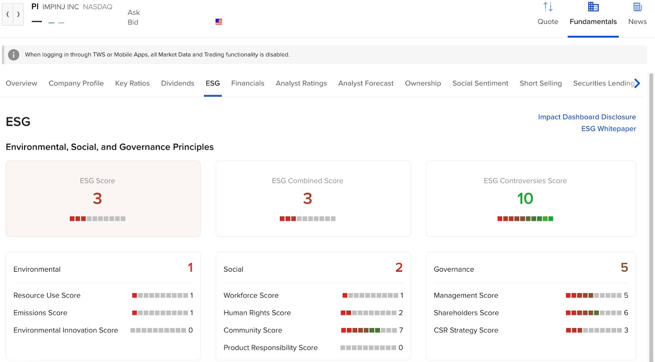
Task: Click the "Environmental Innovation Score" label
Action: click(x=65, y=330)
